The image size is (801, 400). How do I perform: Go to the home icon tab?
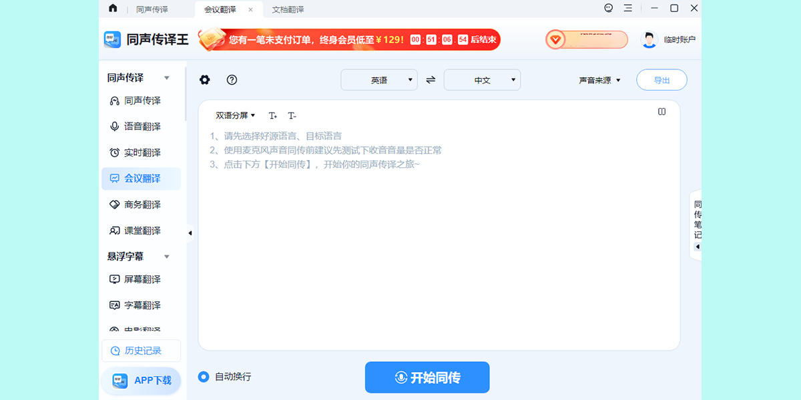click(113, 9)
